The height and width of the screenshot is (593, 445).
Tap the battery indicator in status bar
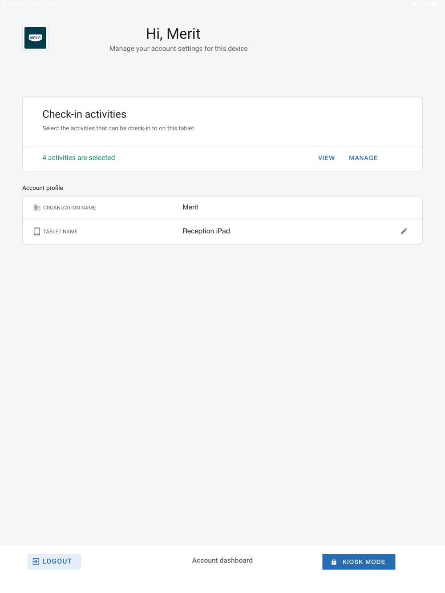point(435,4)
